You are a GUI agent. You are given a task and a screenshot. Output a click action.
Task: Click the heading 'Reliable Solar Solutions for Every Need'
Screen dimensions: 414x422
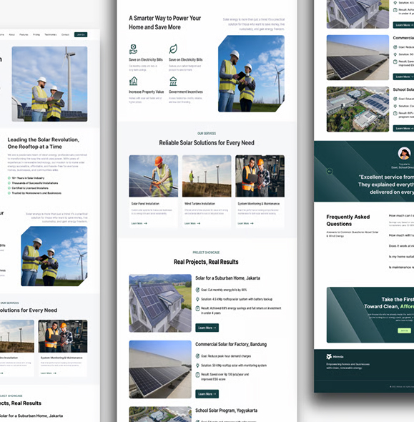207,142
